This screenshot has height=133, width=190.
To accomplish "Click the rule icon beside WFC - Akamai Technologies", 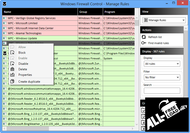I will pyautogui.click(x=5, y=33).
